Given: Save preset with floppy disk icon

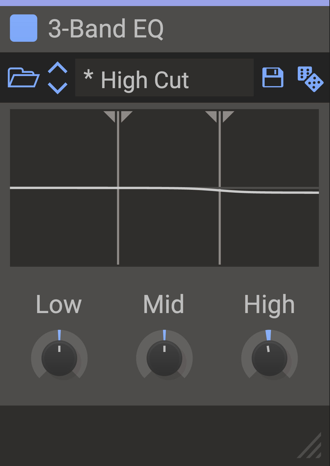Looking at the screenshot, I should (x=273, y=77).
